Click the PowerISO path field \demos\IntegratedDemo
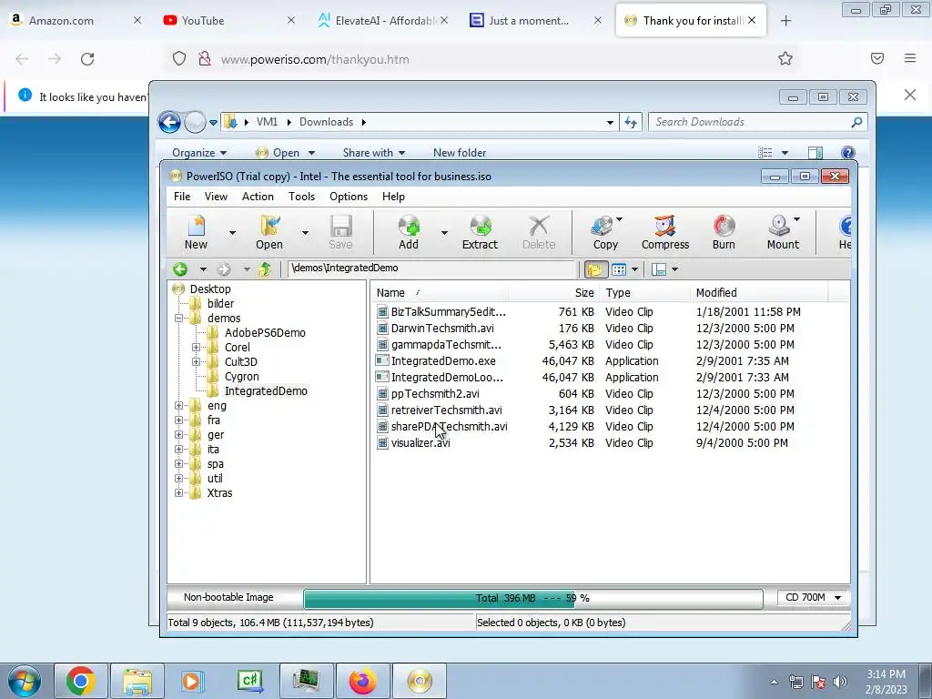The width and height of the screenshot is (932, 699). pyautogui.click(x=432, y=268)
